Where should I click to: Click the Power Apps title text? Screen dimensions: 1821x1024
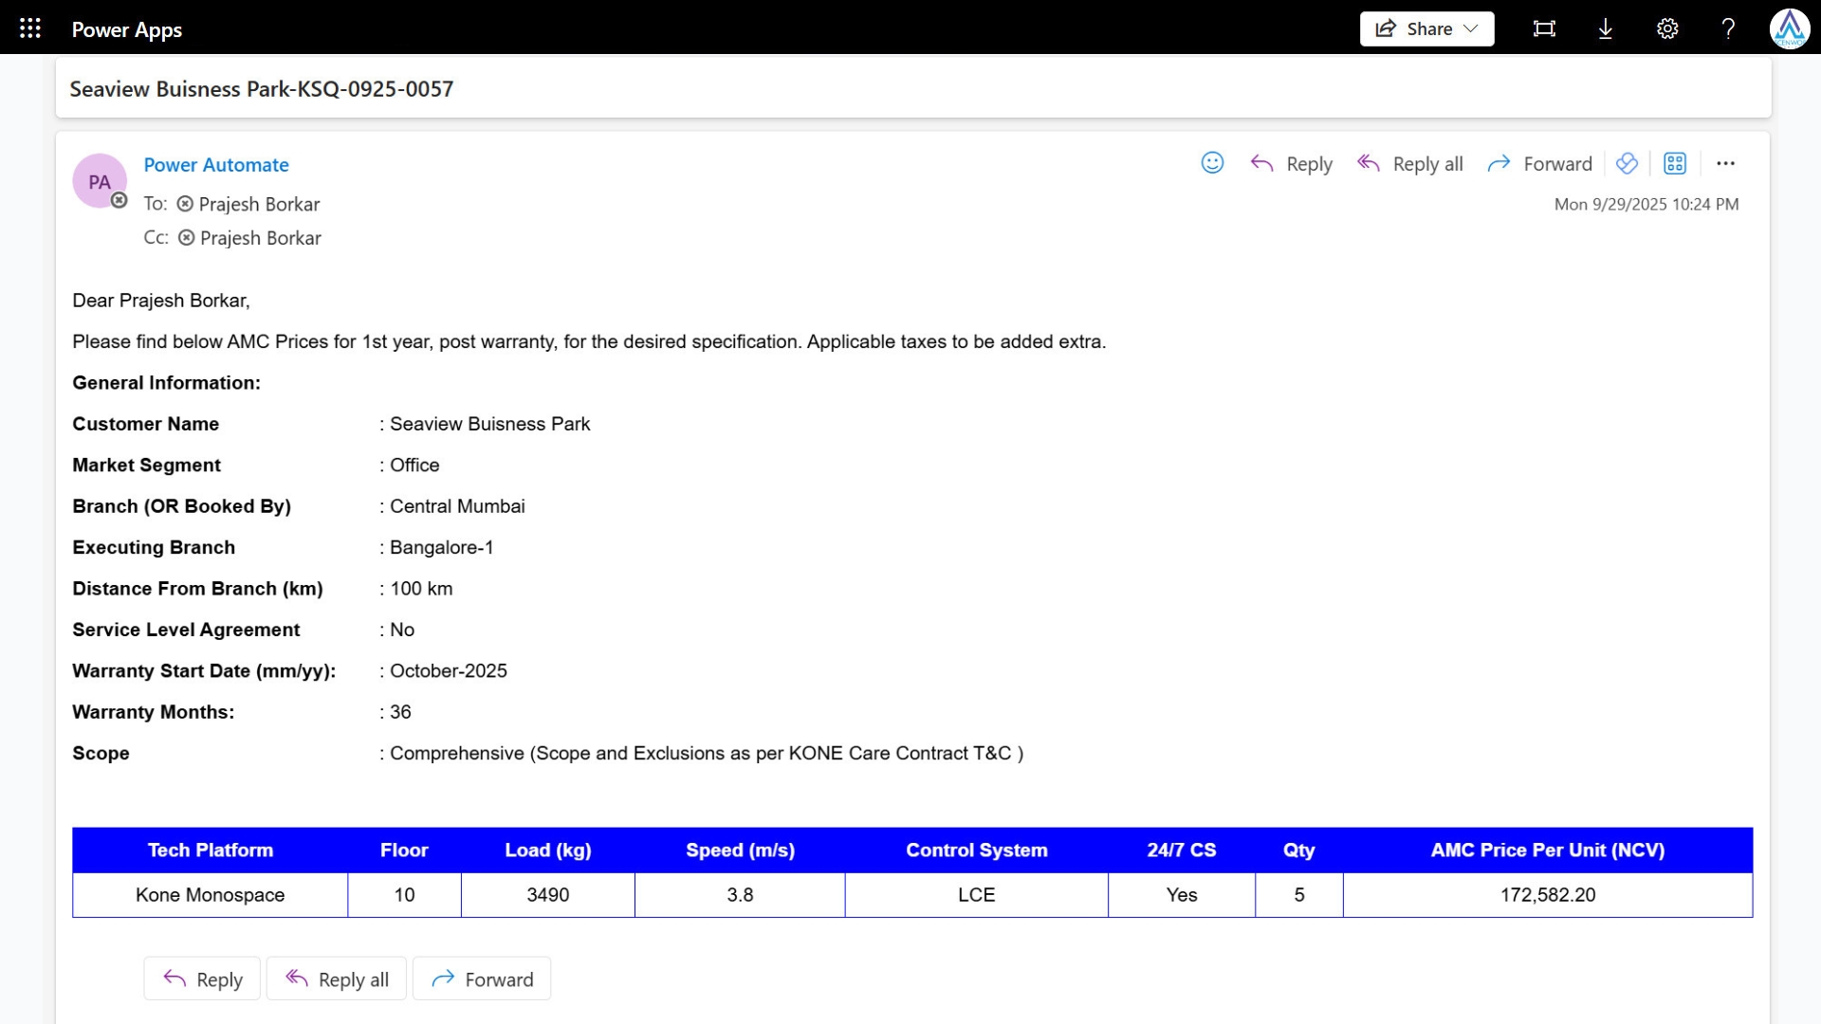[127, 29]
